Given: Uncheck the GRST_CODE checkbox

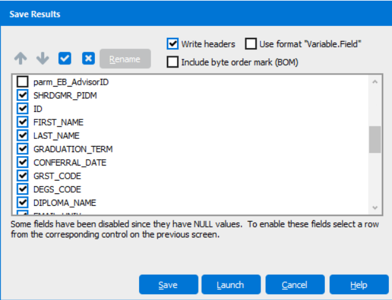Looking at the screenshot, I should click(23, 176).
